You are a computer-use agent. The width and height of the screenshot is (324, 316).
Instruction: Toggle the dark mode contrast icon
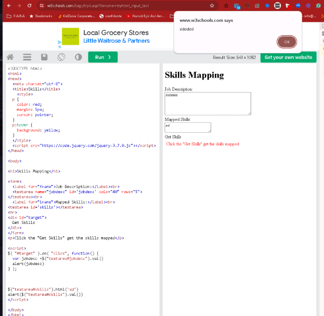[79, 57]
